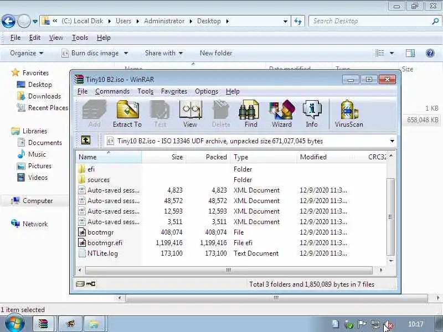Open WinRAR File menu
This screenshot has height=332, width=443.
(83, 91)
